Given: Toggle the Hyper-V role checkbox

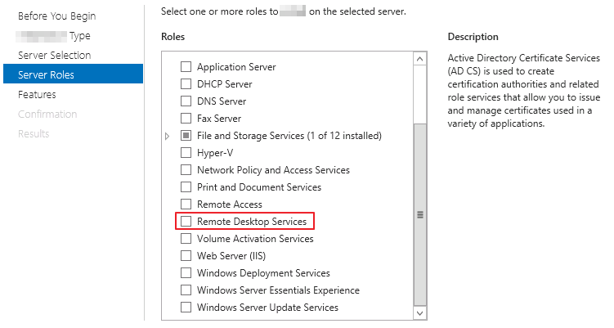Looking at the screenshot, I should [x=186, y=153].
